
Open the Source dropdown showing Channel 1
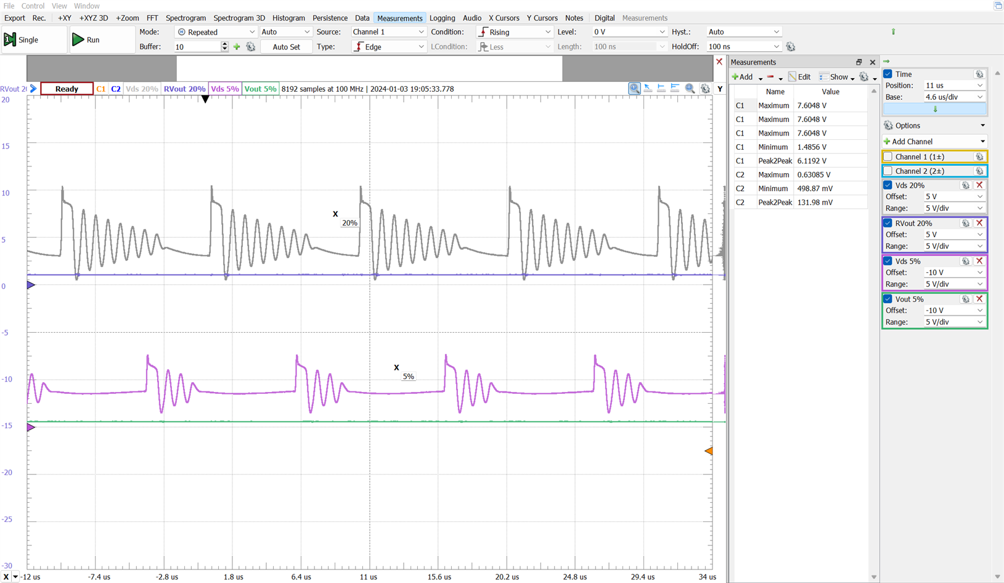388,32
